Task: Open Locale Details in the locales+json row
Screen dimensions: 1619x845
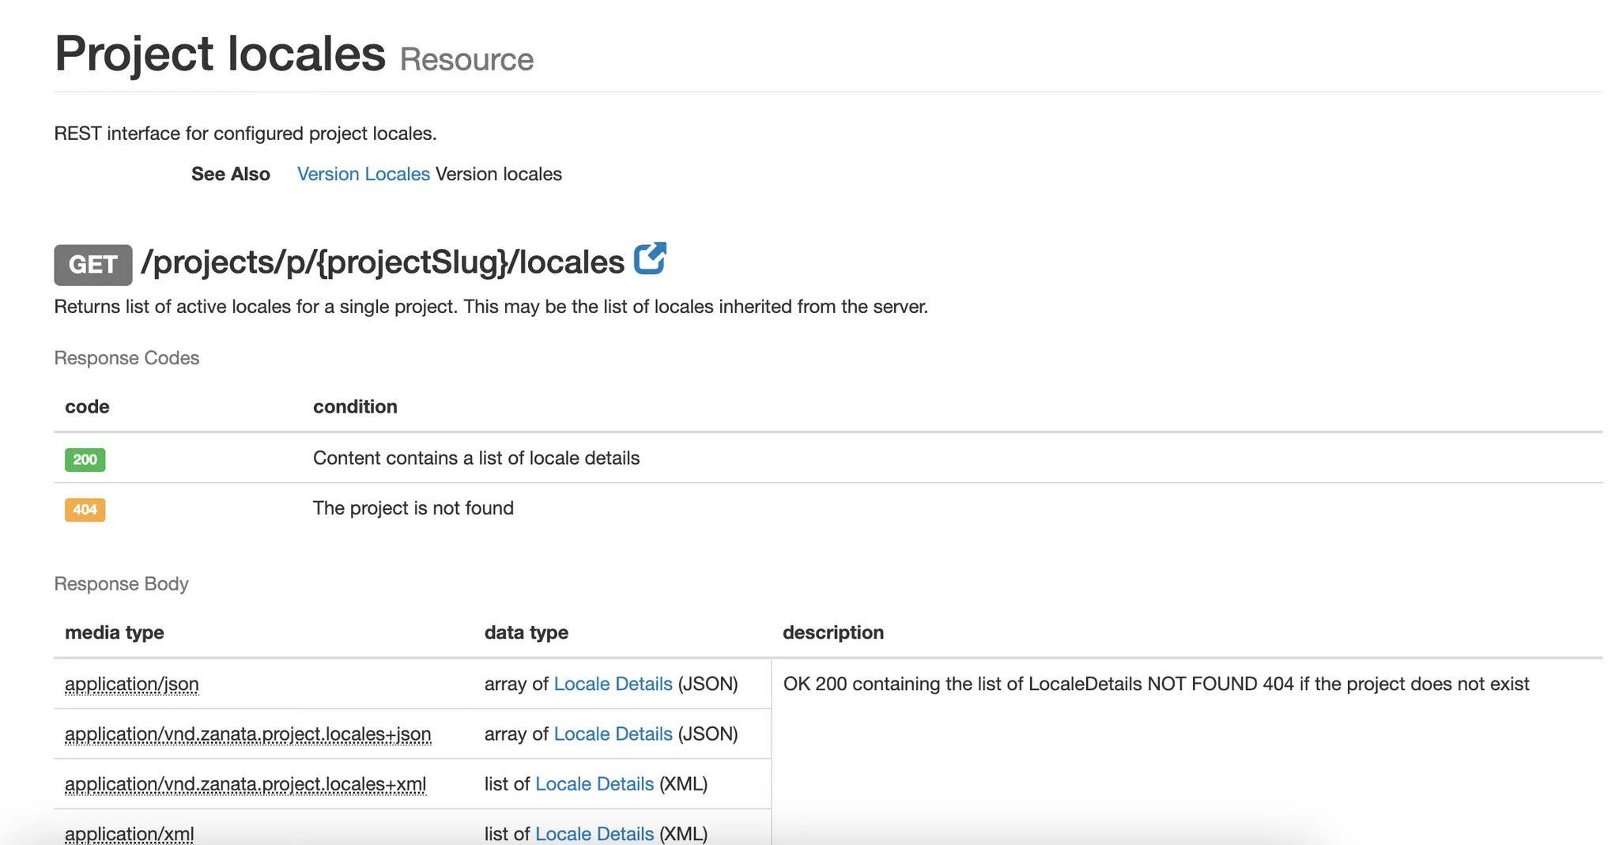Action: [x=613, y=734]
